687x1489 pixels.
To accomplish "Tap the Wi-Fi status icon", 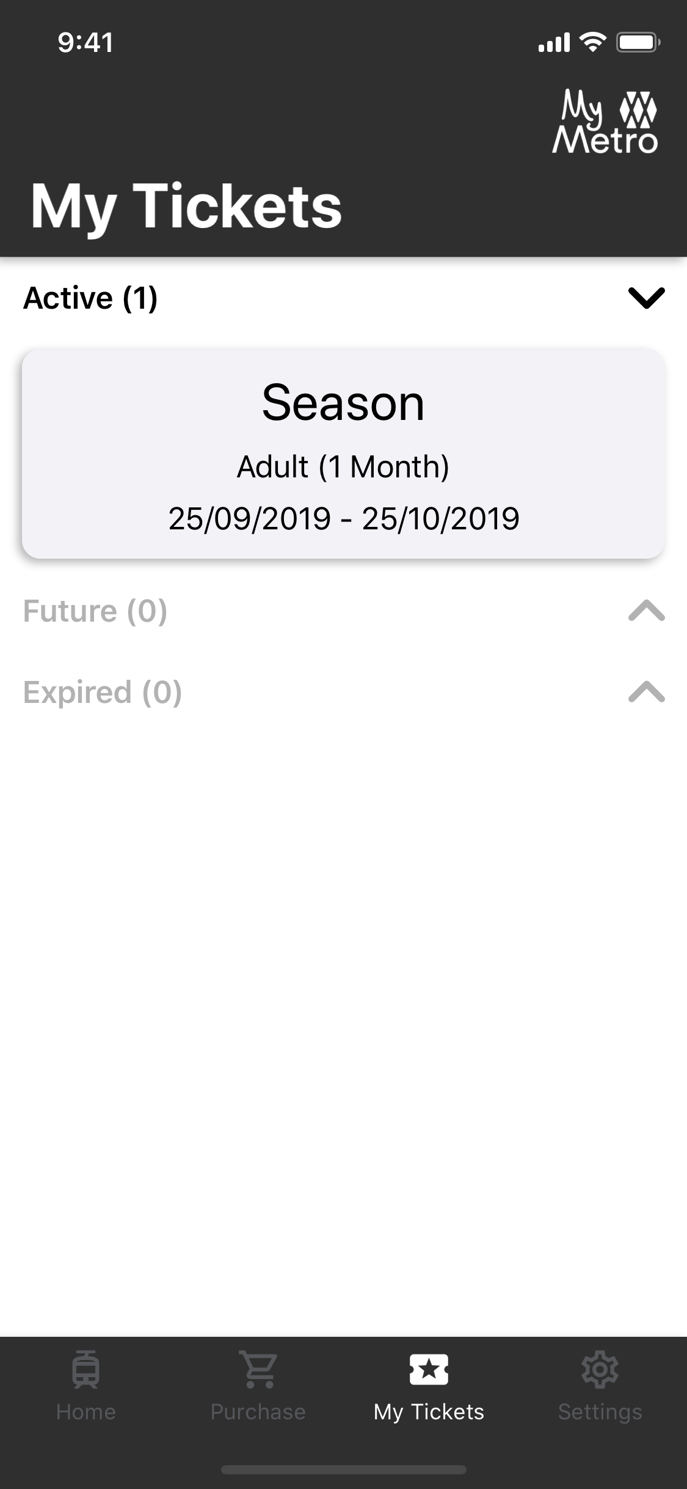I will click(x=592, y=42).
